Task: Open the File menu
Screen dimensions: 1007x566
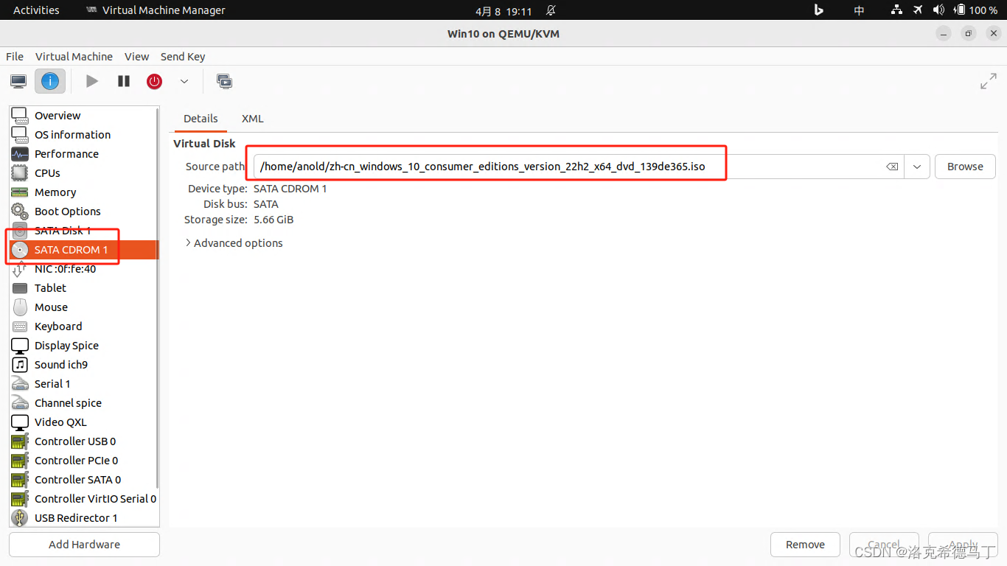Action: pyautogui.click(x=15, y=57)
